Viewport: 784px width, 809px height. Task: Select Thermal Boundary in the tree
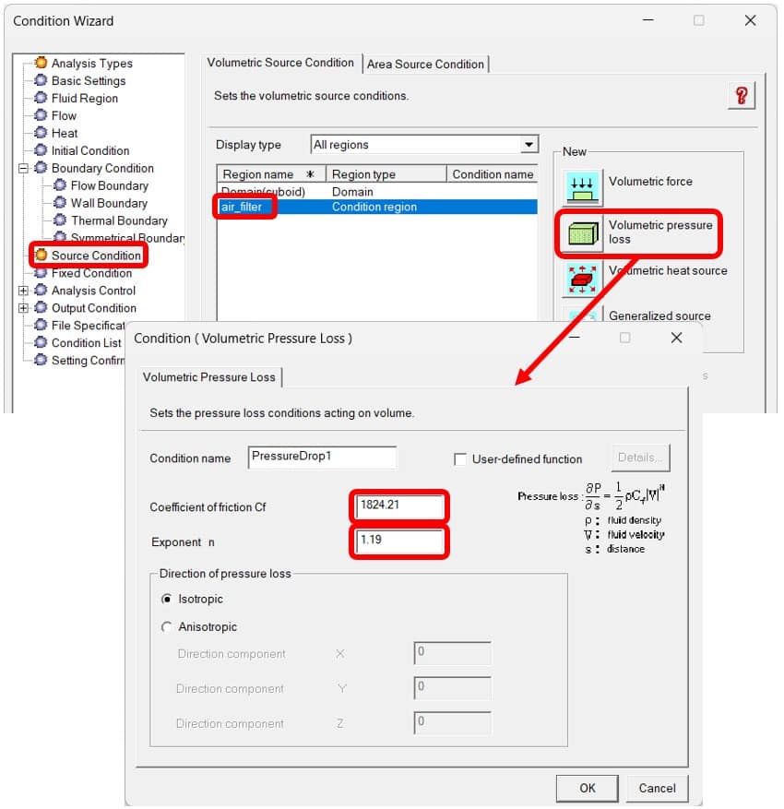pos(119,220)
